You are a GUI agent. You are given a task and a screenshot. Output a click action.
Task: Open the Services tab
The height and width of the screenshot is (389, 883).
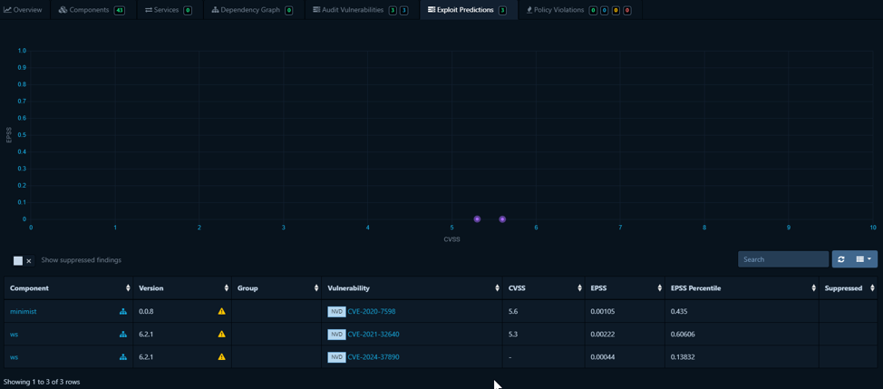(167, 10)
